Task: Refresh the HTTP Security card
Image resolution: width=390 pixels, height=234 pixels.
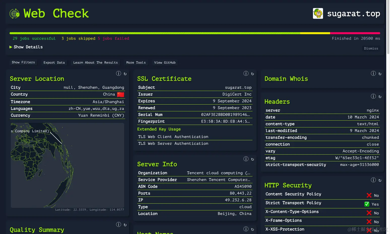Action: (380, 180)
